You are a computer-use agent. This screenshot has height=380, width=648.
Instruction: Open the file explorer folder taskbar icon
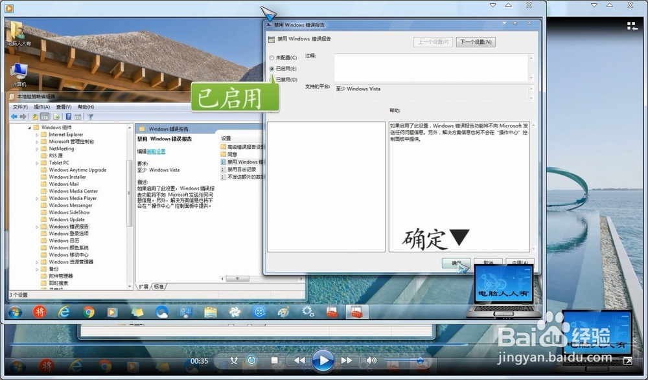pos(211,312)
